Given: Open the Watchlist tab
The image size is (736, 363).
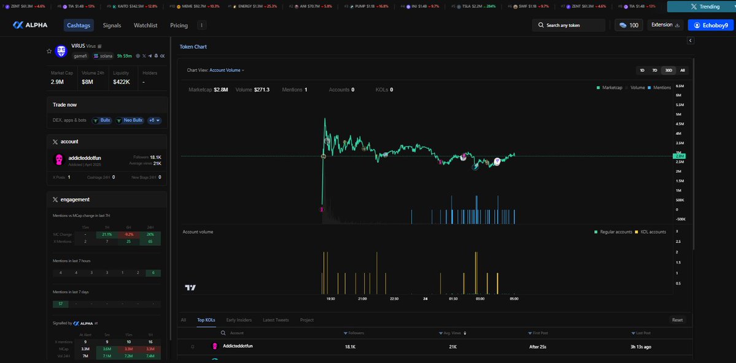Looking at the screenshot, I should 145,25.
